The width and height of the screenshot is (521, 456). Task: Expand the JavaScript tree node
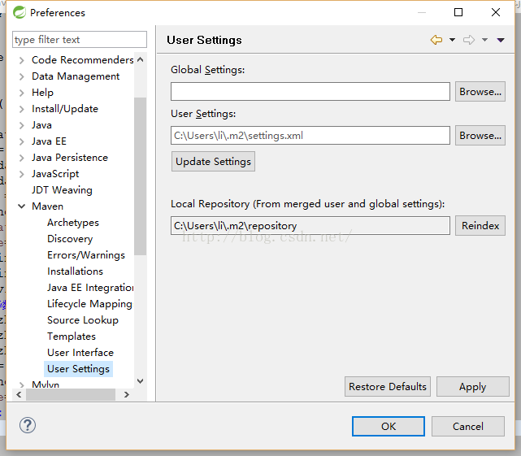(x=22, y=174)
